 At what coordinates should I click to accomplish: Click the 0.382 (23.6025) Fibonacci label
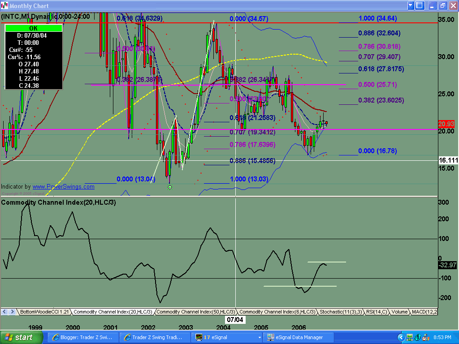[x=381, y=100]
